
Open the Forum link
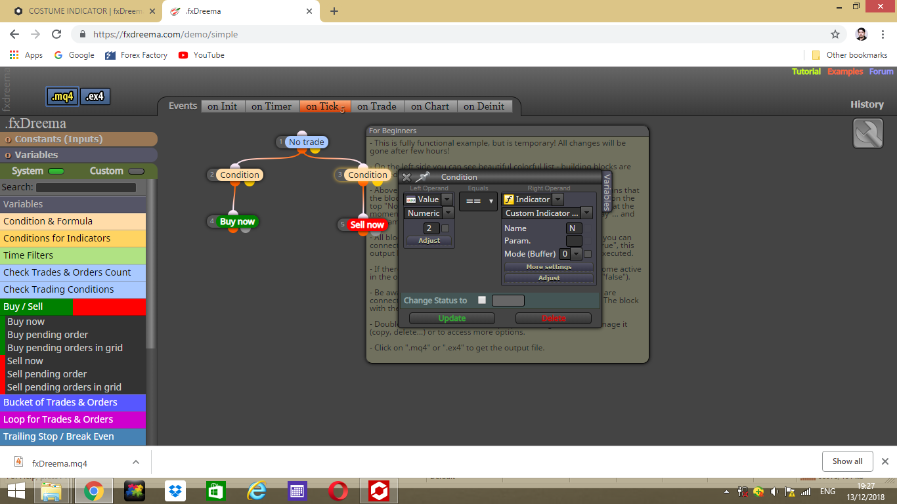click(x=881, y=72)
